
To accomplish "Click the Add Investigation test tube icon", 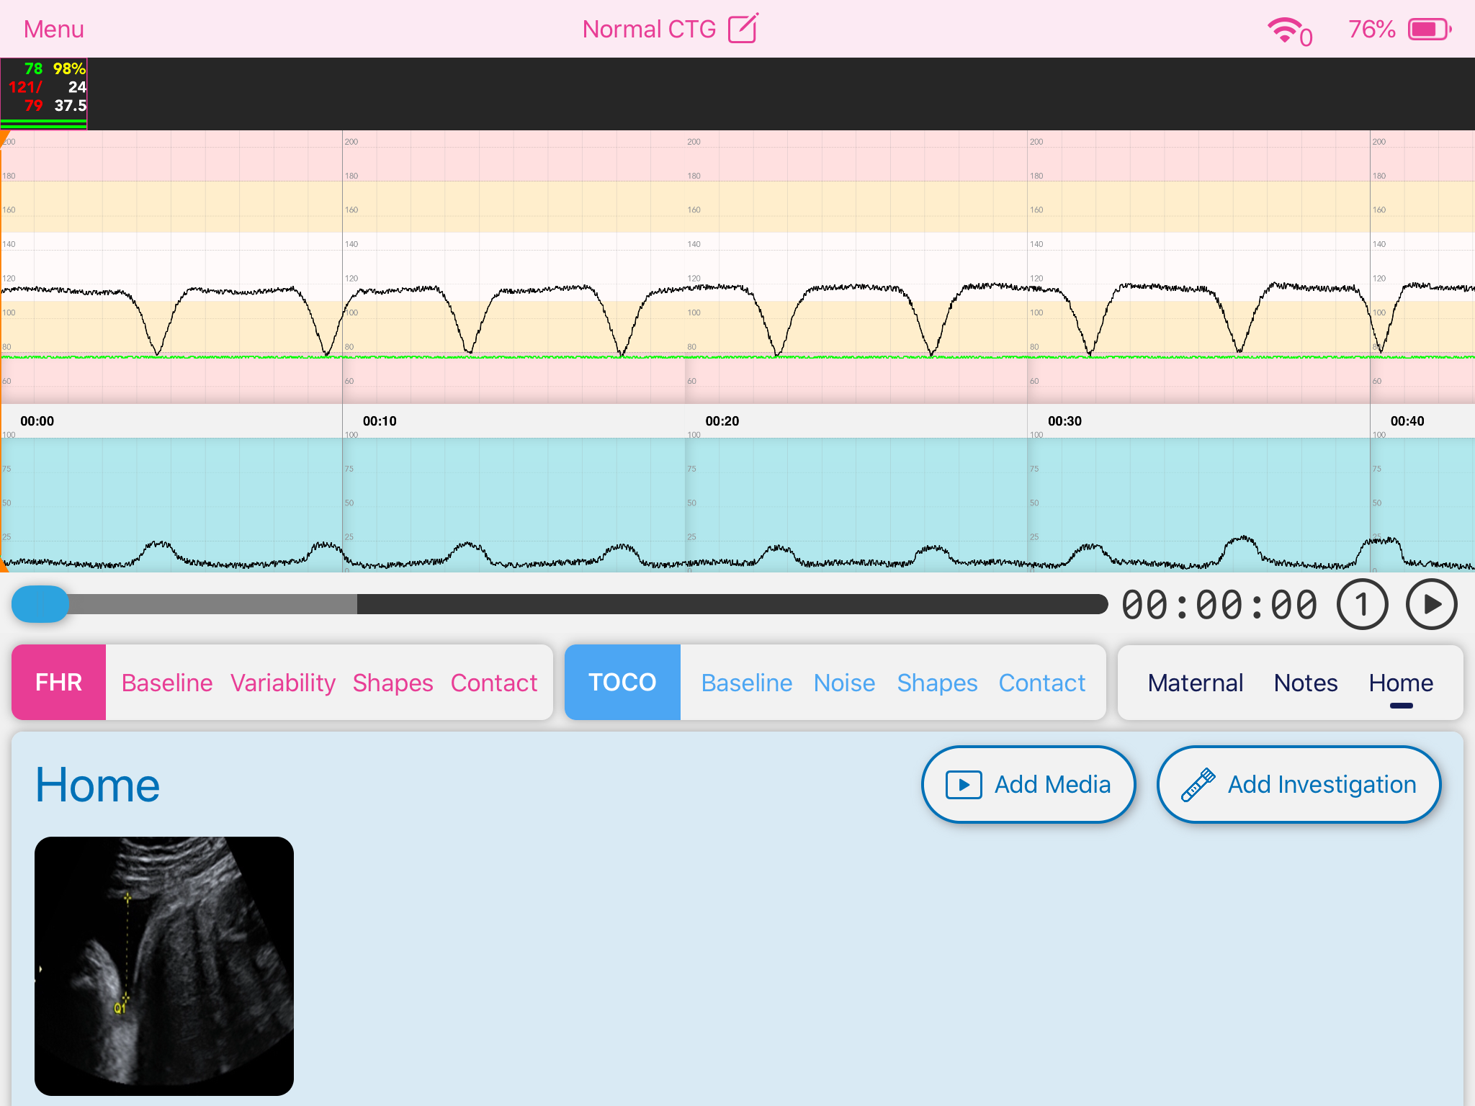I will click(1198, 785).
